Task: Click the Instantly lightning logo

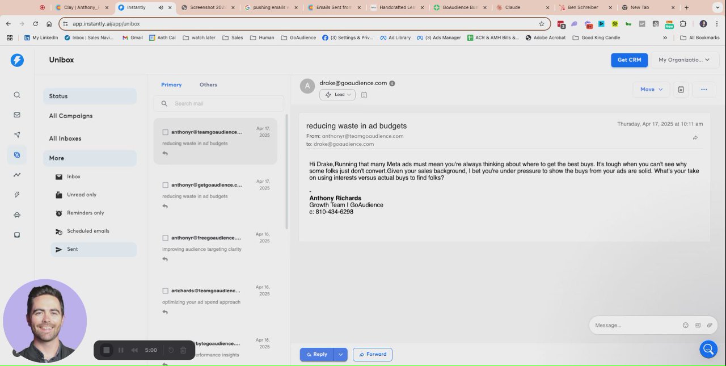Action: coord(17,60)
